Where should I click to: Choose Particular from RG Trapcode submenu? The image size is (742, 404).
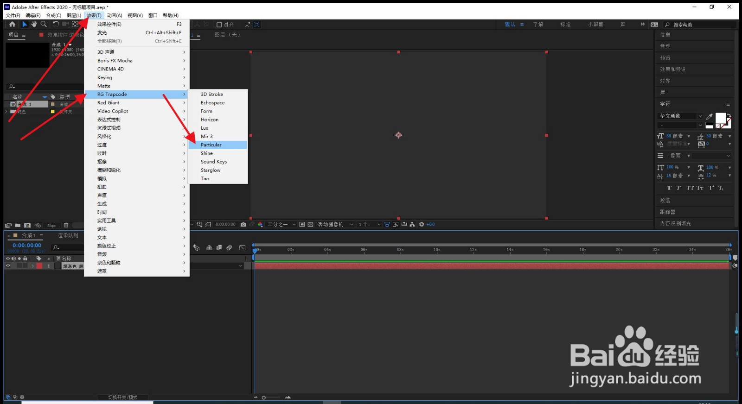pos(218,145)
